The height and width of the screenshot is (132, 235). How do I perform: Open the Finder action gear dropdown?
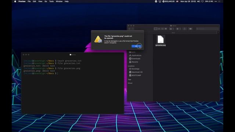coord(178,29)
